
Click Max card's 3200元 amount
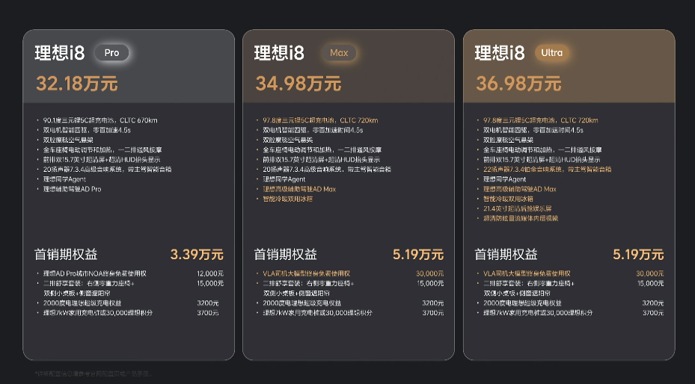(432, 303)
